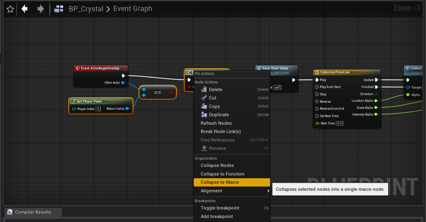
Task: Select the Get Player Pawn node title
Action: click(x=89, y=101)
